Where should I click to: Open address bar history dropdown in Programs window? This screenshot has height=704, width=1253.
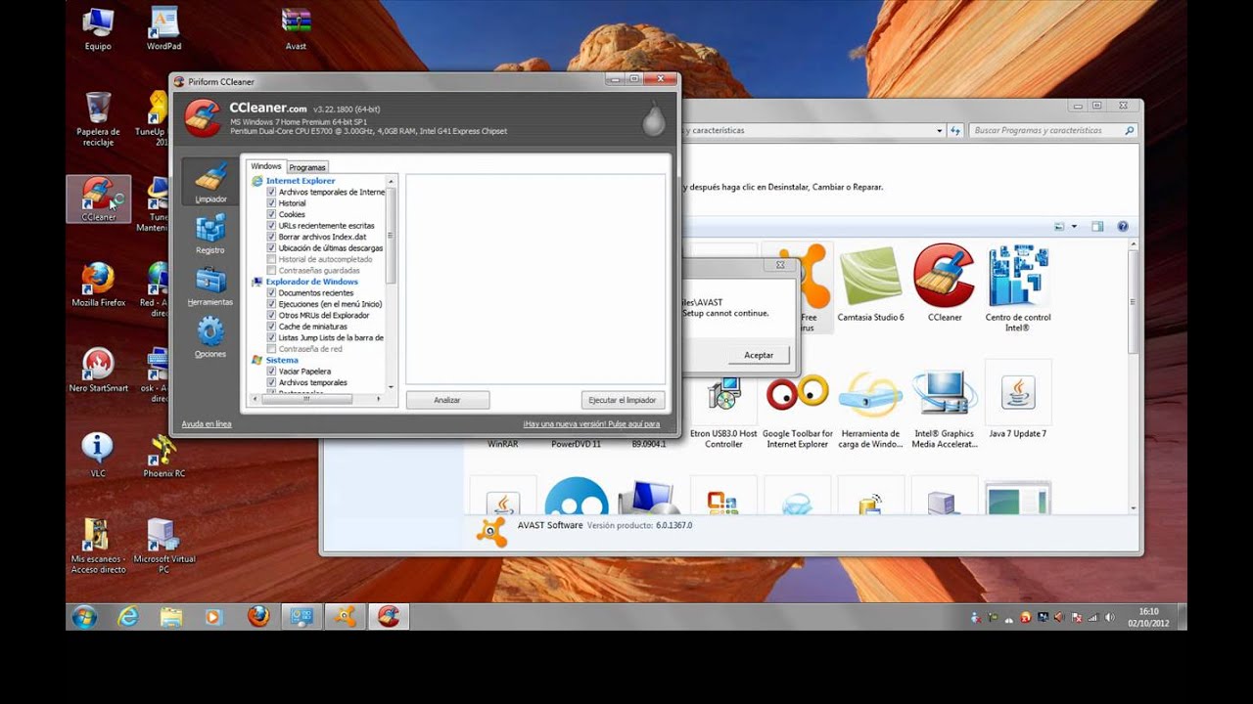(940, 130)
